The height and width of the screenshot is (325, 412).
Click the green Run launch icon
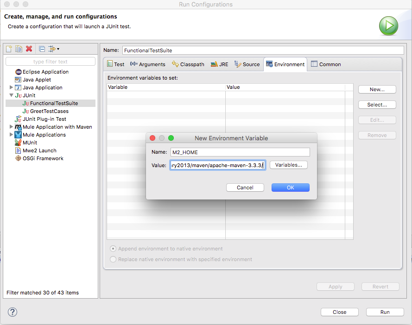pyautogui.click(x=388, y=26)
